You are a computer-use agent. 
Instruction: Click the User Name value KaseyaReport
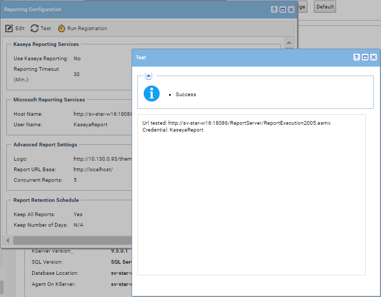click(x=90, y=125)
